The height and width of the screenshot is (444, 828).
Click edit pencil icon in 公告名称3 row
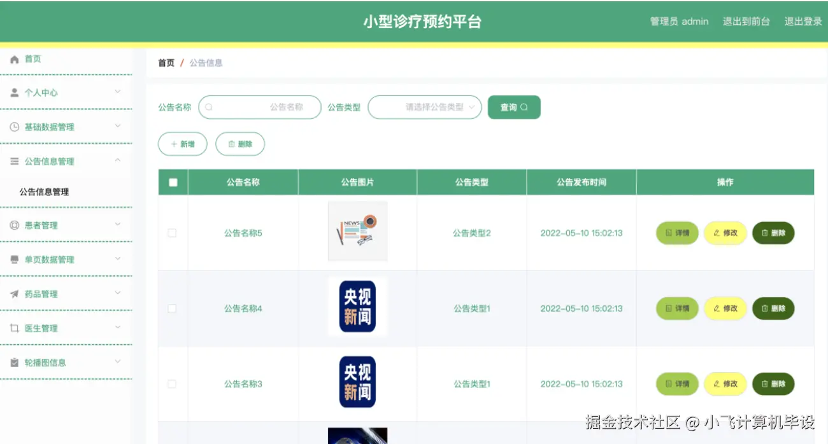coord(717,384)
